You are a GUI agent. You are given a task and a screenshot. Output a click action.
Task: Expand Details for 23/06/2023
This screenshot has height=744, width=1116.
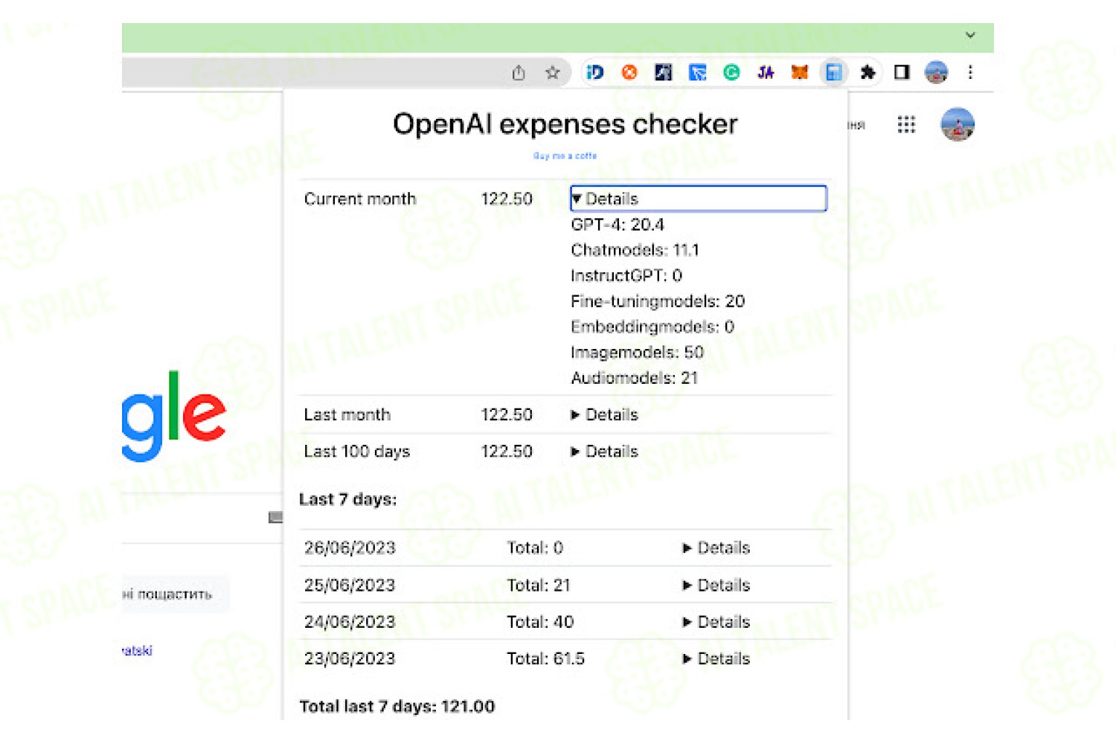(716, 658)
